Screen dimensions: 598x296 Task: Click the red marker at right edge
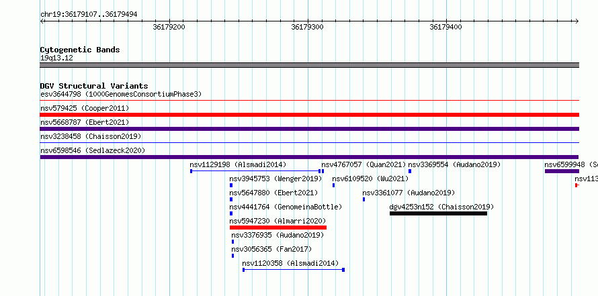point(577,185)
